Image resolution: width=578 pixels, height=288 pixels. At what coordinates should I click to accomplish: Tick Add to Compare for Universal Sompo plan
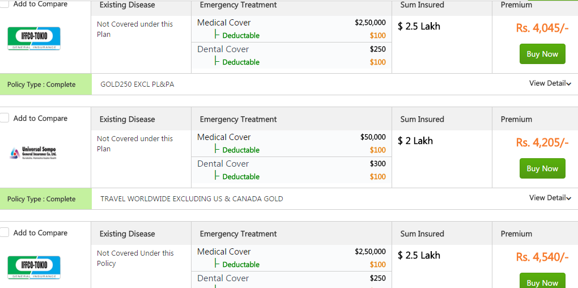point(5,118)
